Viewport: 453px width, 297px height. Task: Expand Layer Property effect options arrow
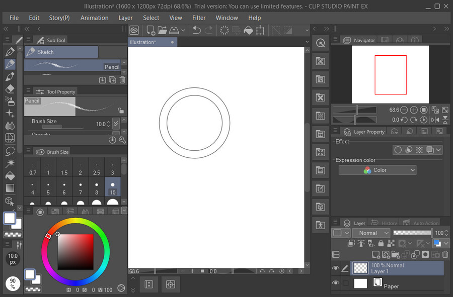439,150
